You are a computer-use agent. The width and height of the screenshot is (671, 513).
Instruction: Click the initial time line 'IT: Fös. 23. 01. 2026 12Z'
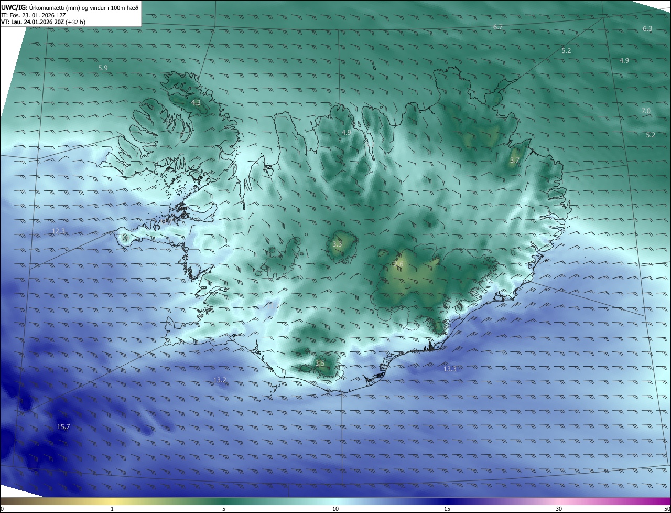pos(34,15)
